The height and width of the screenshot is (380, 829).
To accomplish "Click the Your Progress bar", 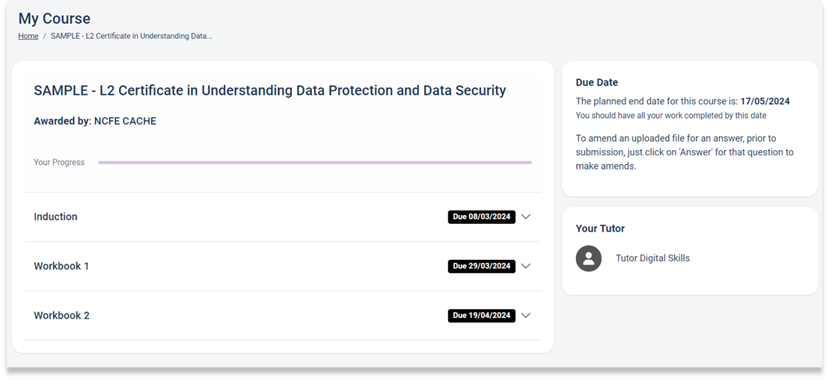I will (x=314, y=163).
